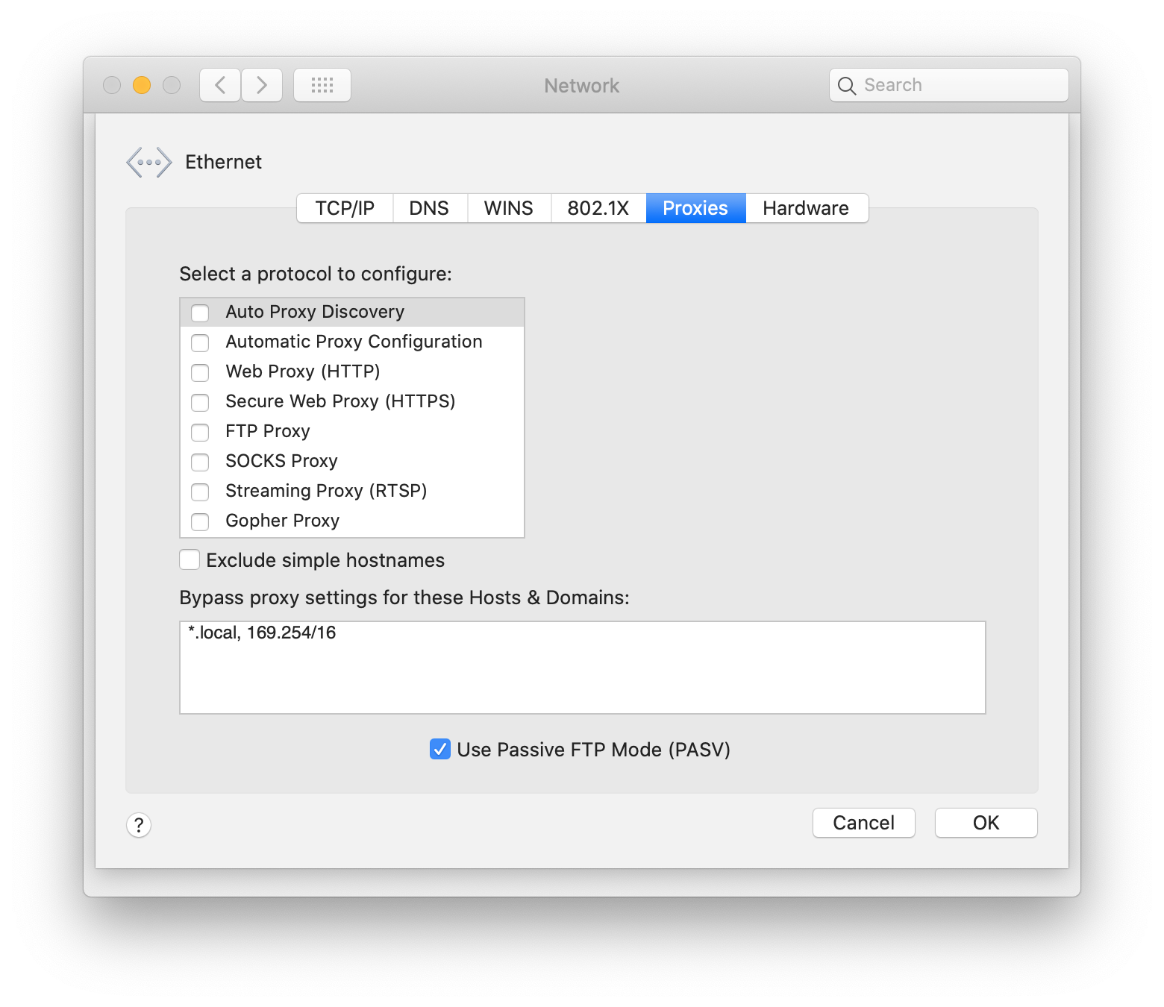Go forward with the right chevron button
Screen dimensions: 1164x1007
pos(262,85)
